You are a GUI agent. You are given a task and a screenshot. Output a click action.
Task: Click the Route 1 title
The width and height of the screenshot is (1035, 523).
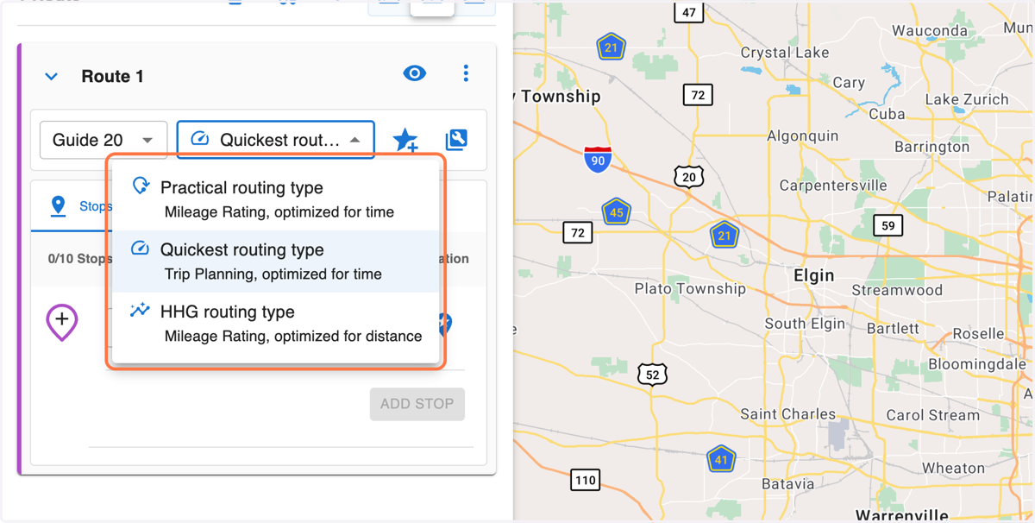pyautogui.click(x=112, y=77)
